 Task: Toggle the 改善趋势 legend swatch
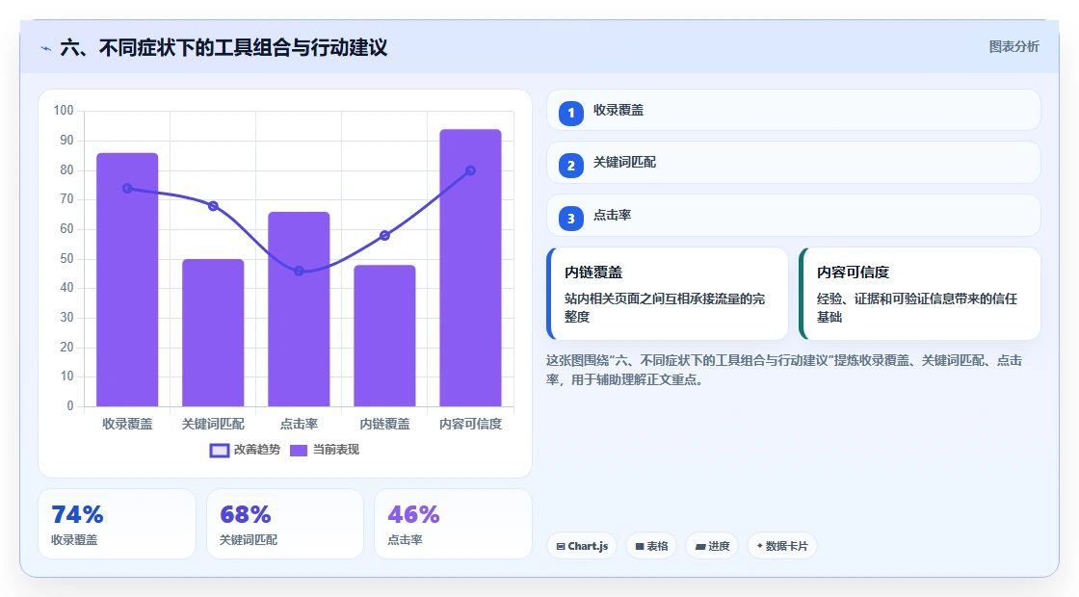220,451
